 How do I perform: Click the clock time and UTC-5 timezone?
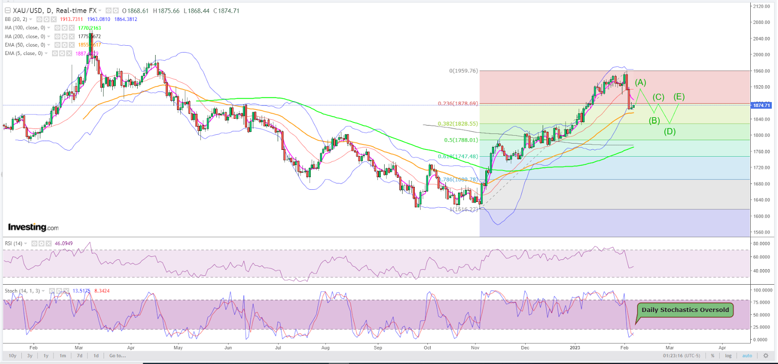[681, 356]
